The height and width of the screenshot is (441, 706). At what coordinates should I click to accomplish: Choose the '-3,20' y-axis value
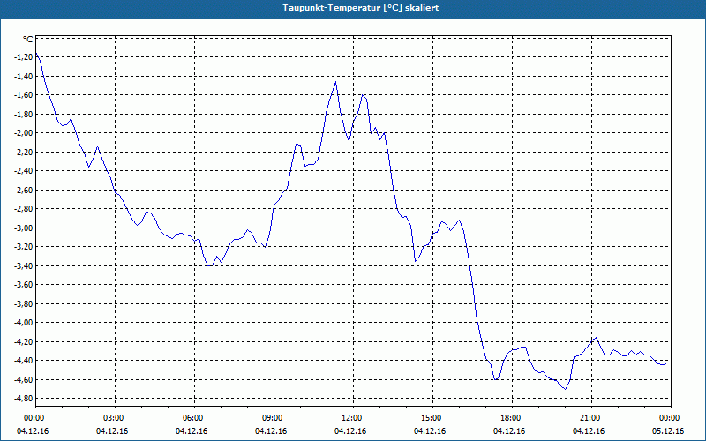pyautogui.click(x=25, y=247)
